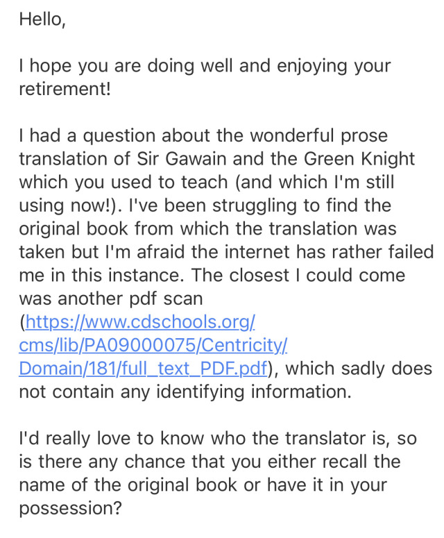Click the line 'not contain any identifying information.'
This screenshot has width=444, height=538.
185,392
